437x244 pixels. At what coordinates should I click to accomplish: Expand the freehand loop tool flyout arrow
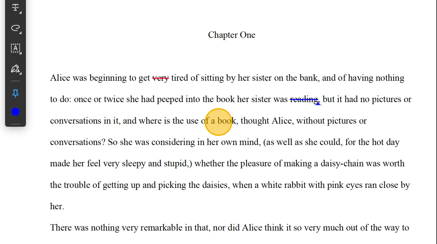(x=20, y=33)
